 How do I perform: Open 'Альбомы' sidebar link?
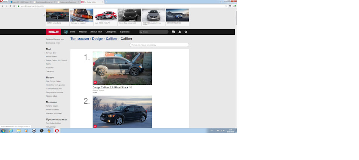coord(50,68)
